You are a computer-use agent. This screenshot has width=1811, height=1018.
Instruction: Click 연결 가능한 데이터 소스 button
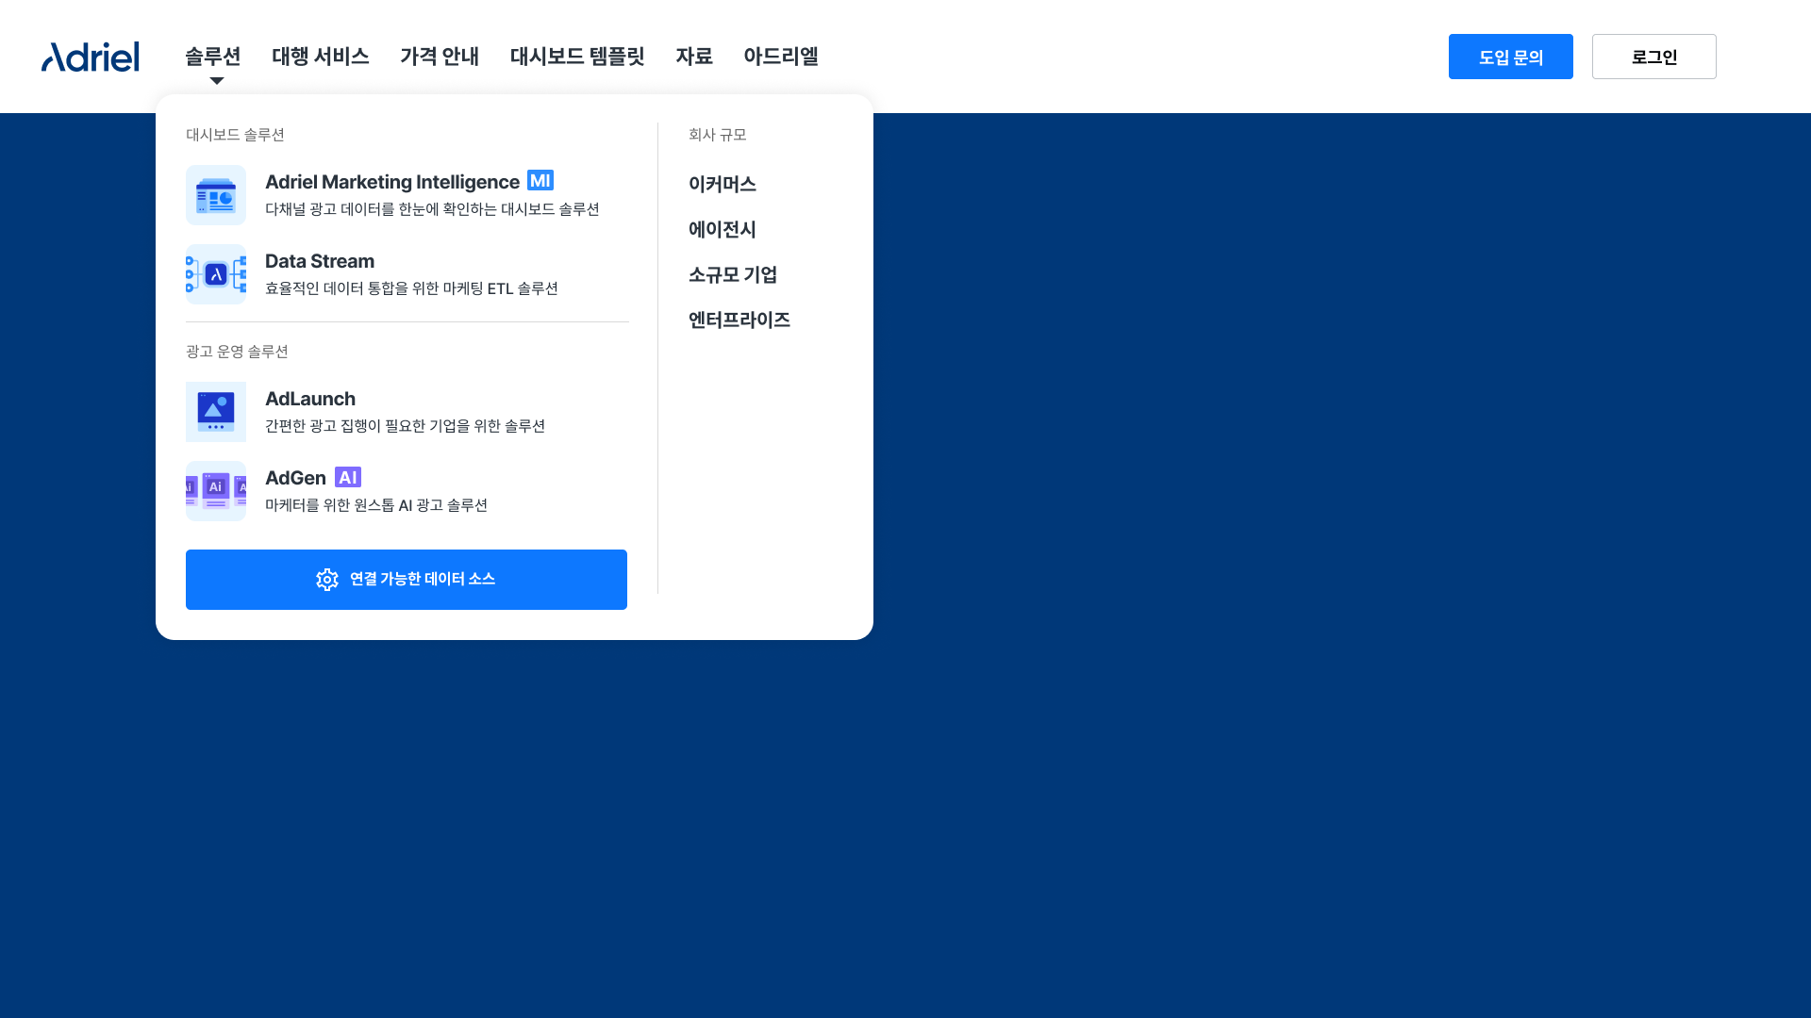point(407,580)
